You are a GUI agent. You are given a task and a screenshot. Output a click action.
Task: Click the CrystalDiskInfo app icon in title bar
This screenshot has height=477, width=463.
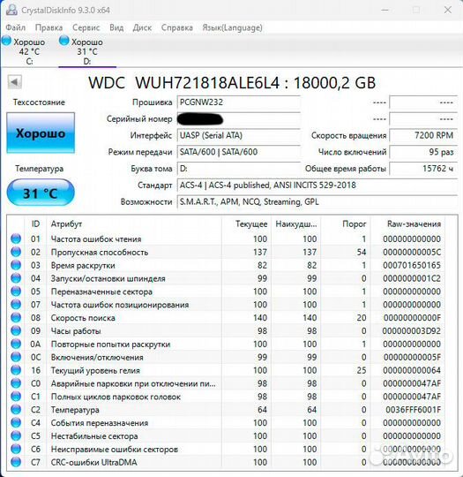pos(11,10)
